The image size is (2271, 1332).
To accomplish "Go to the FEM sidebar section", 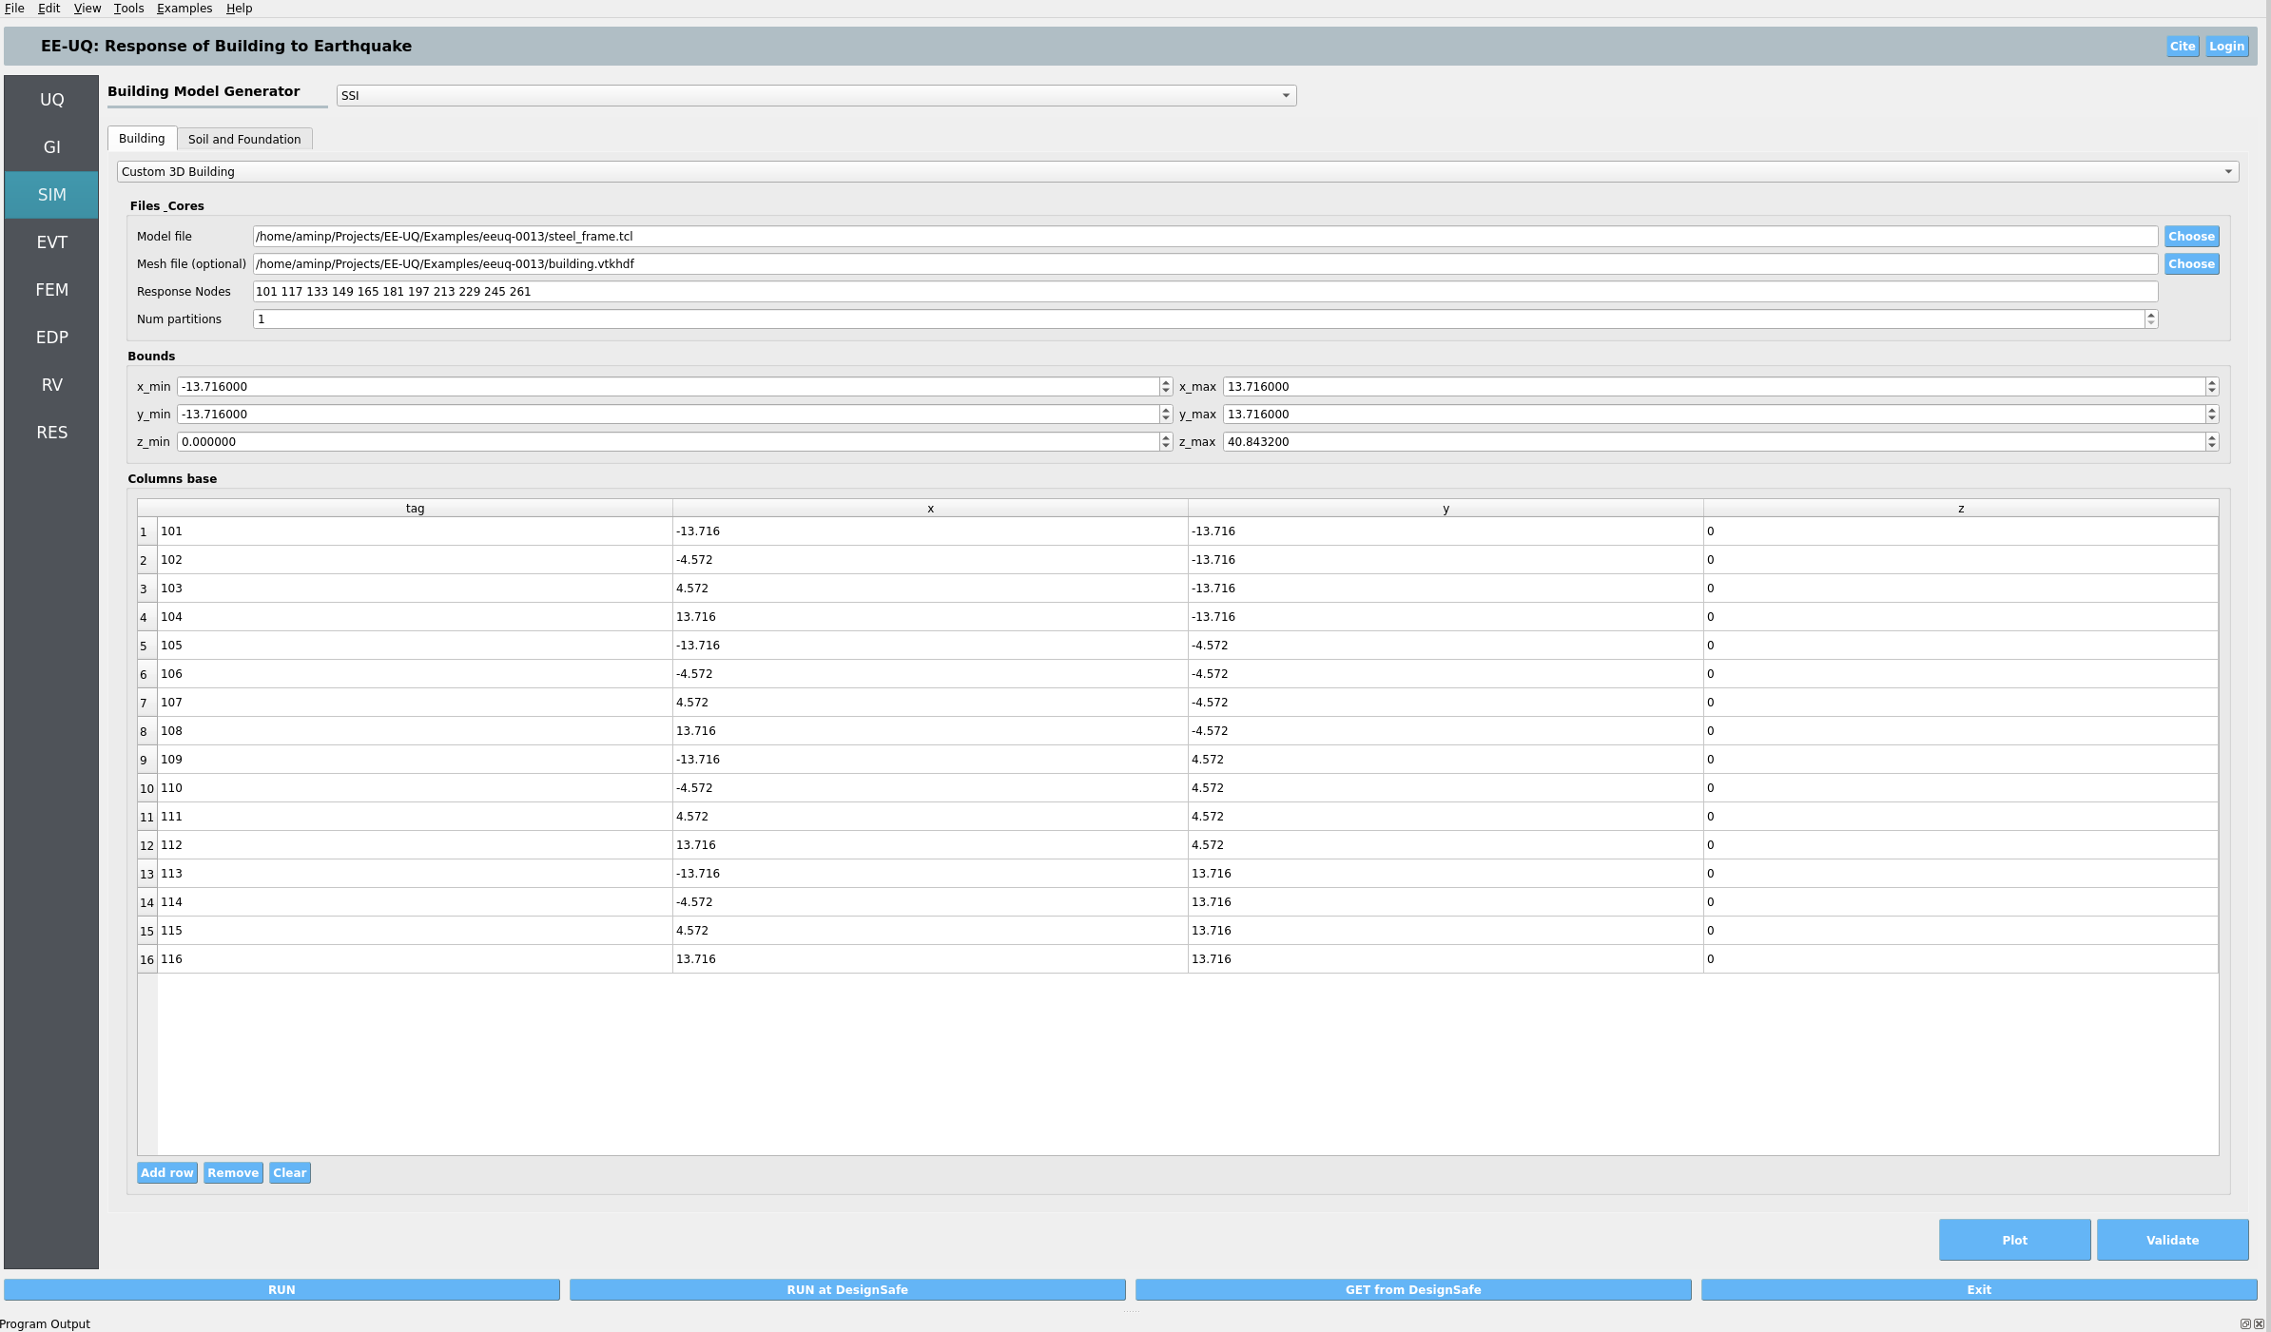I will (x=51, y=290).
